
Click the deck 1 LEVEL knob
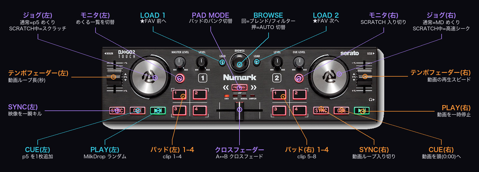click(202, 62)
